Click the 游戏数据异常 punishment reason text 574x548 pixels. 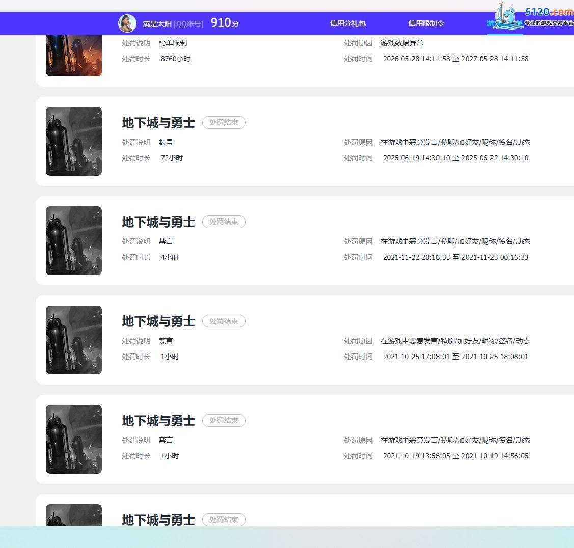click(402, 43)
